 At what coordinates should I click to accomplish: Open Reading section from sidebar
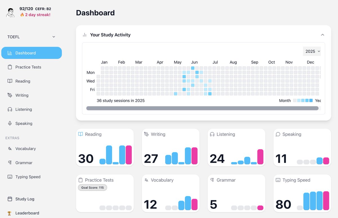point(32,81)
